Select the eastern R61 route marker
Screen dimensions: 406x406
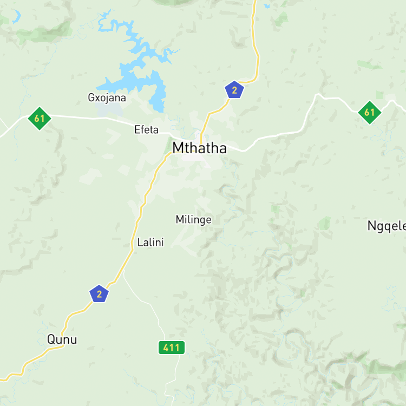click(x=370, y=113)
